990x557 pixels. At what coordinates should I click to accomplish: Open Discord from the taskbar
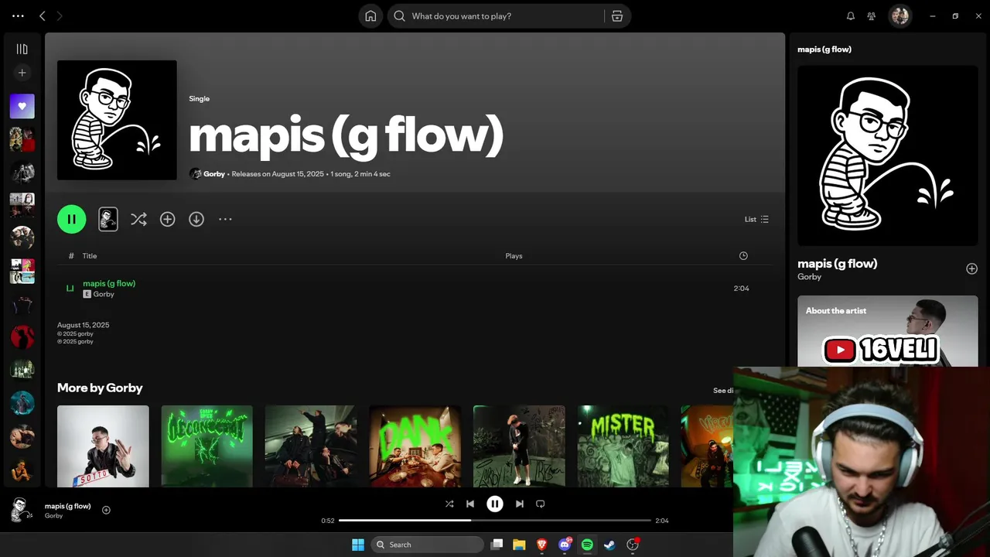coord(565,545)
